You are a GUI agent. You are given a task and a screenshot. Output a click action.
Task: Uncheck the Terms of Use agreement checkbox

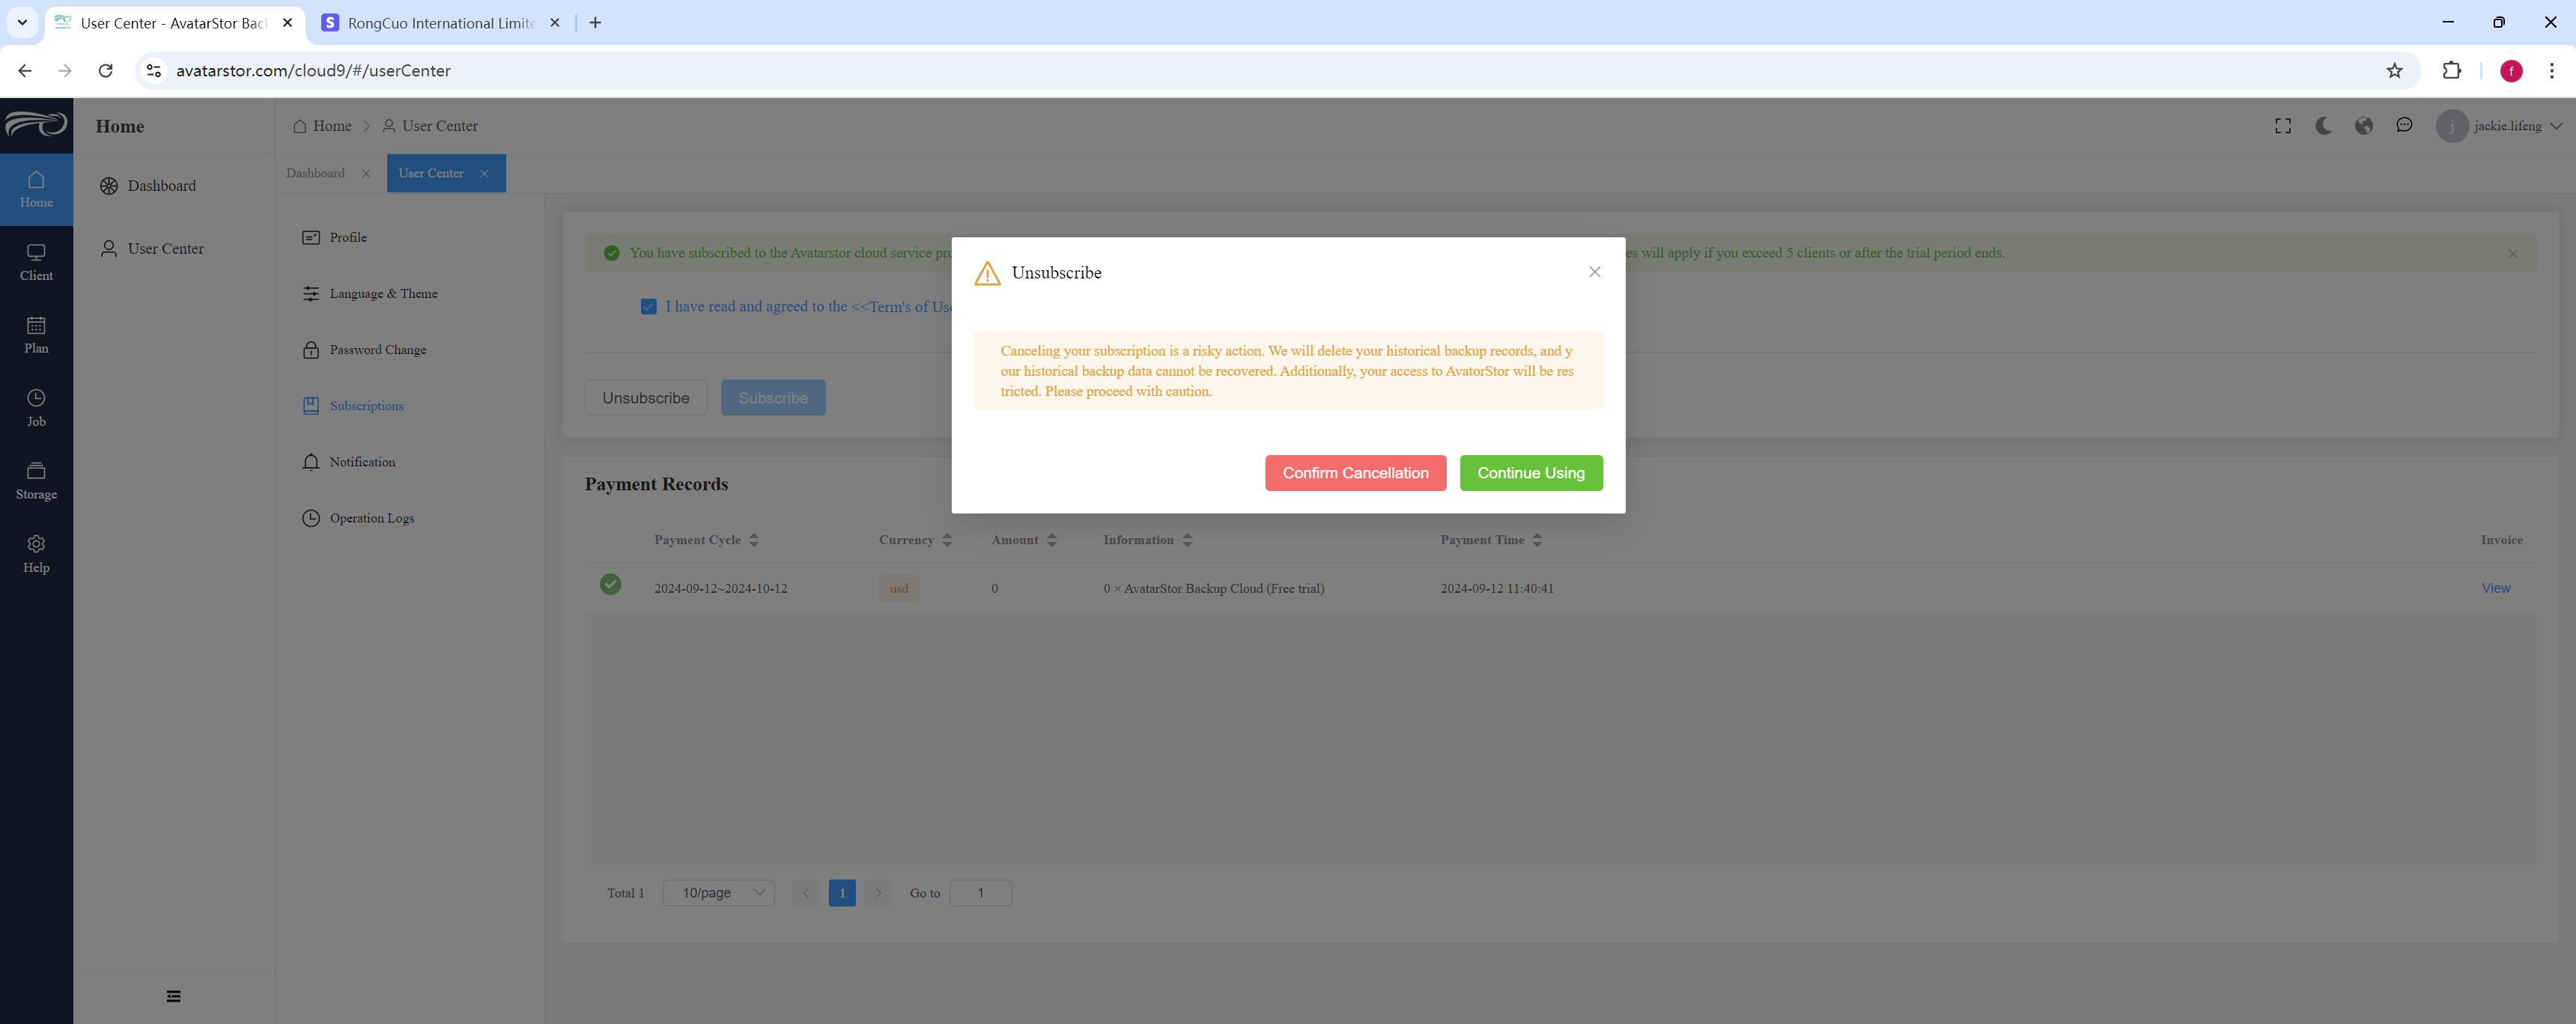pyautogui.click(x=648, y=307)
